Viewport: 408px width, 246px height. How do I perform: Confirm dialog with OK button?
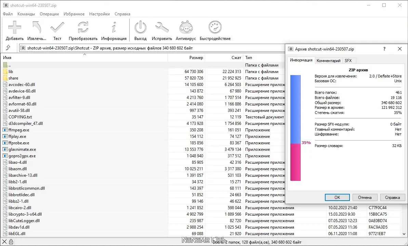coord(337,198)
